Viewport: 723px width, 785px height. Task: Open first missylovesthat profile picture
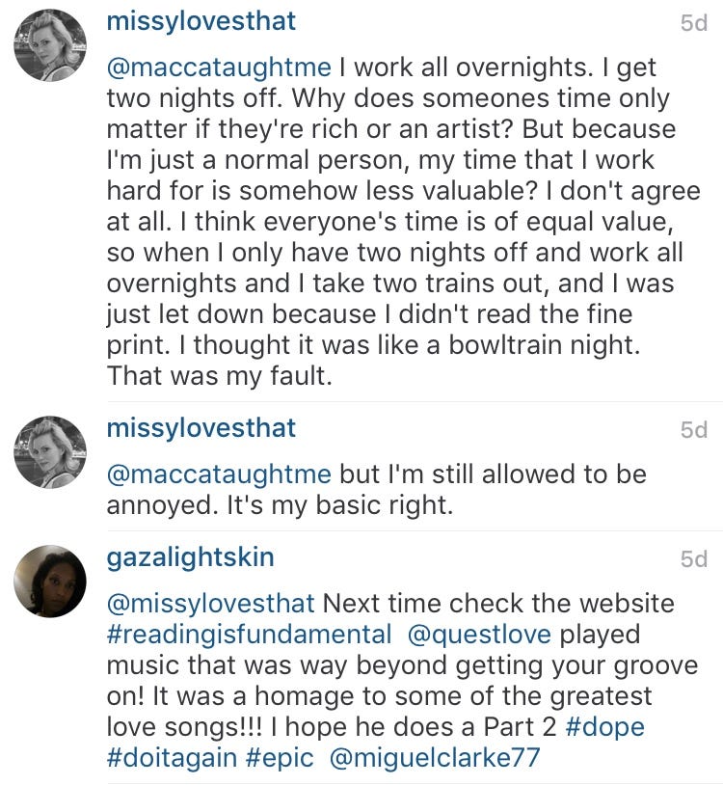tap(49, 44)
